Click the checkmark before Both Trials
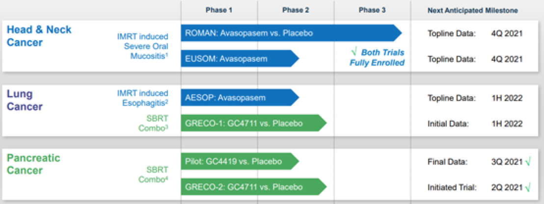The height and width of the screenshot is (204, 544). coord(354,53)
